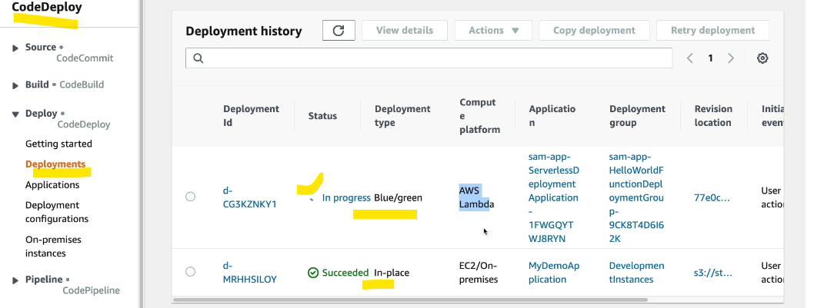
Task: Click the Deployment history heading
Action: pyautogui.click(x=243, y=31)
